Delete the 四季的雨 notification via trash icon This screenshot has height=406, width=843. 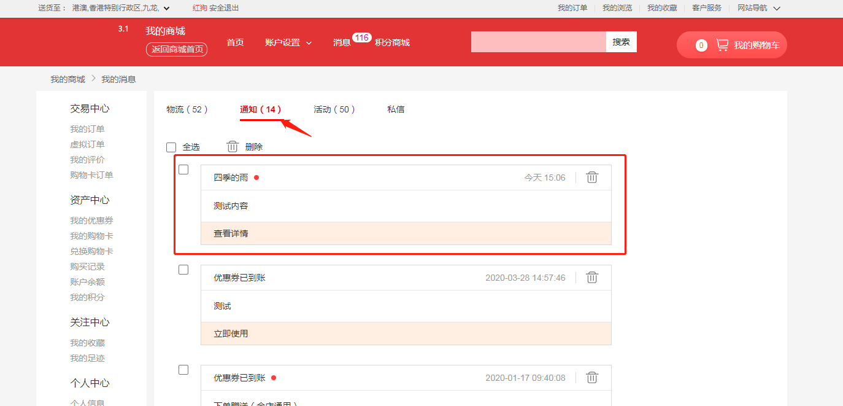pyautogui.click(x=591, y=178)
